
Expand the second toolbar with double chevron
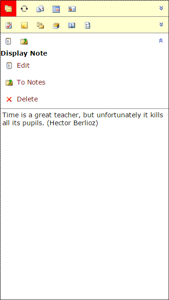[162, 24]
